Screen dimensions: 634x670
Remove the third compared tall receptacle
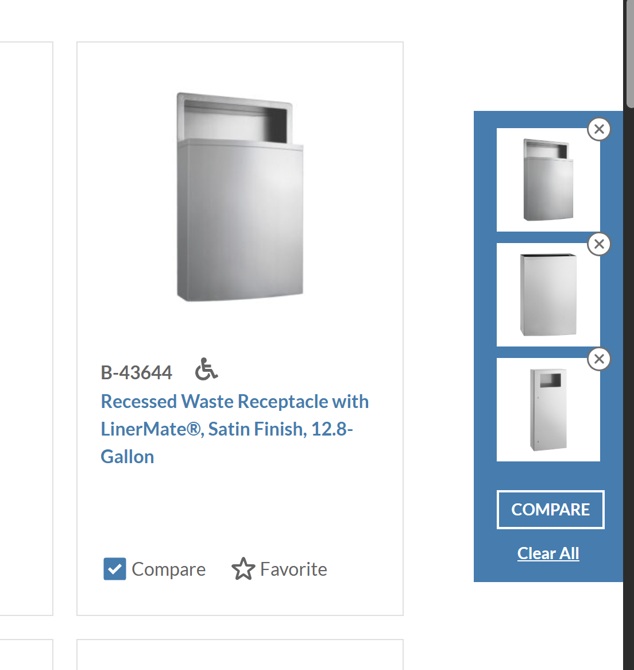pos(599,359)
